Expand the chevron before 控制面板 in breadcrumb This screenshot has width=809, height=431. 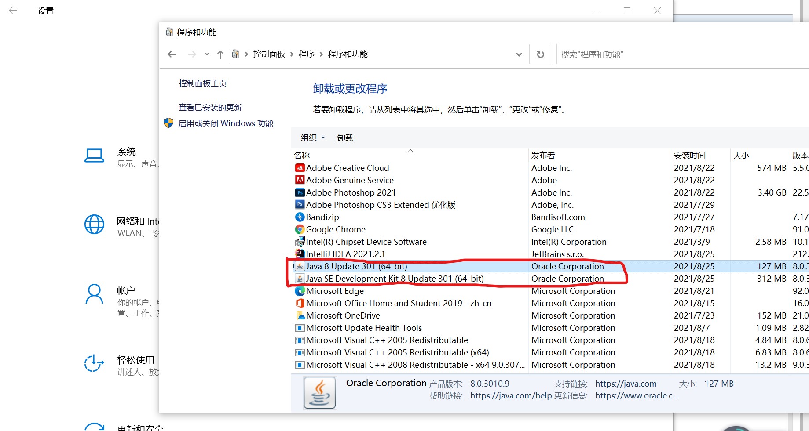point(246,54)
